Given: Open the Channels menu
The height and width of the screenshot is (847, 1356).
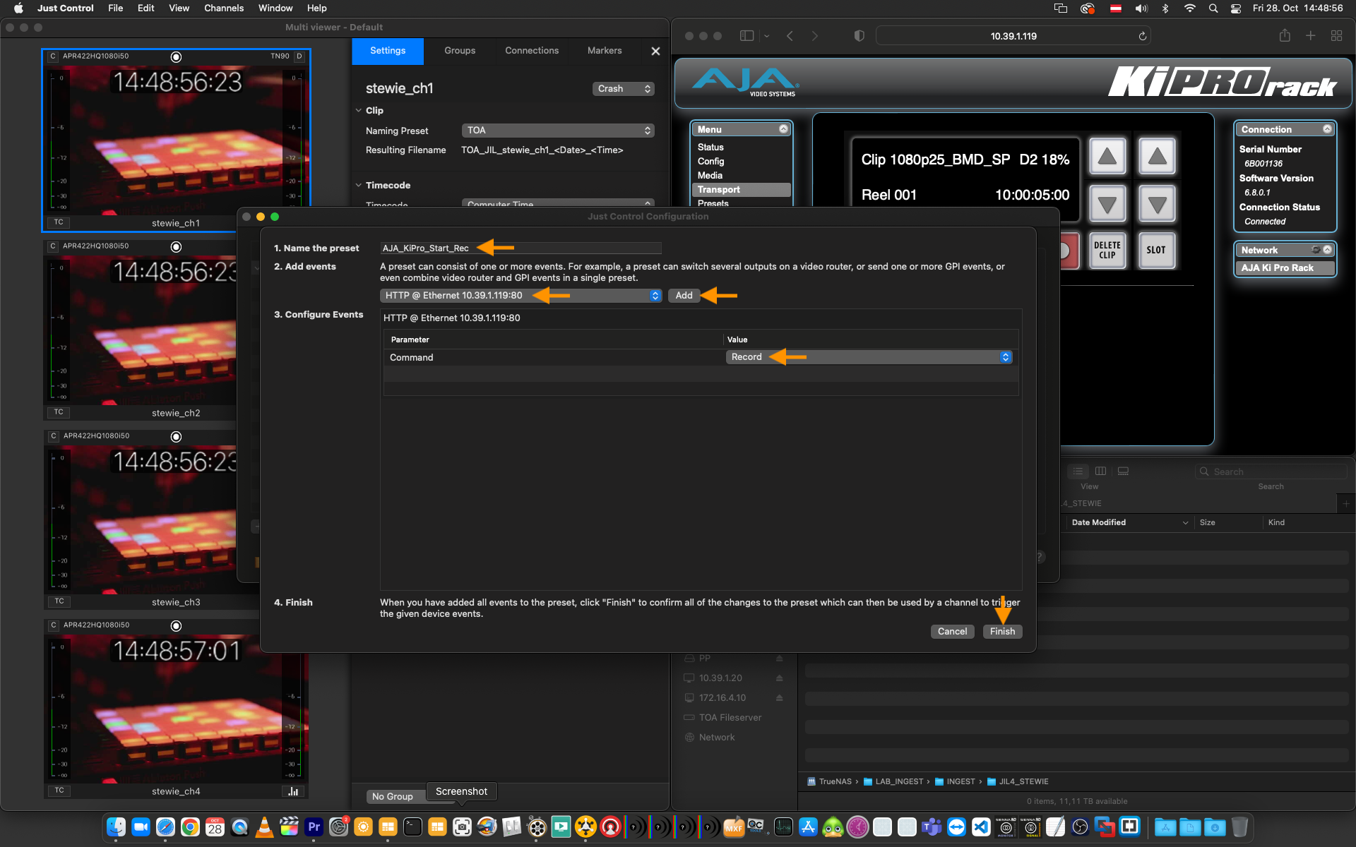Looking at the screenshot, I should tap(224, 8).
